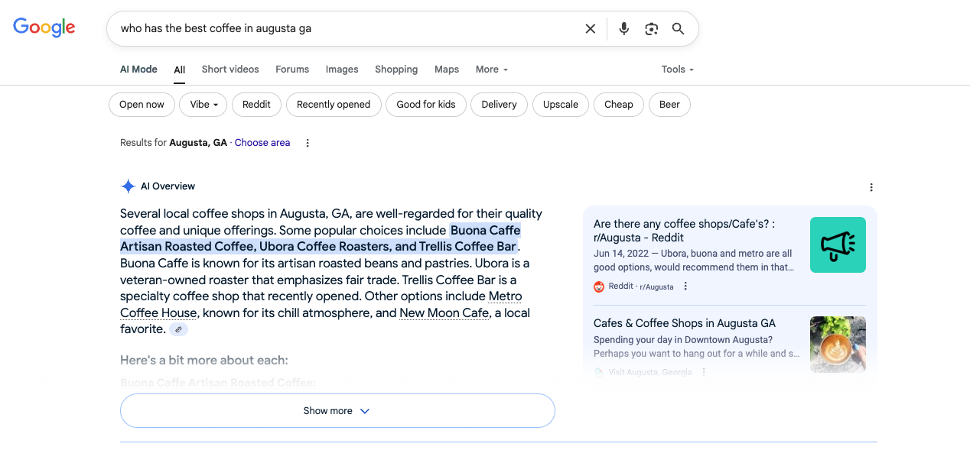Click 'Results for Augusta, GA' text
This screenshot has height=463, width=970.
click(174, 143)
